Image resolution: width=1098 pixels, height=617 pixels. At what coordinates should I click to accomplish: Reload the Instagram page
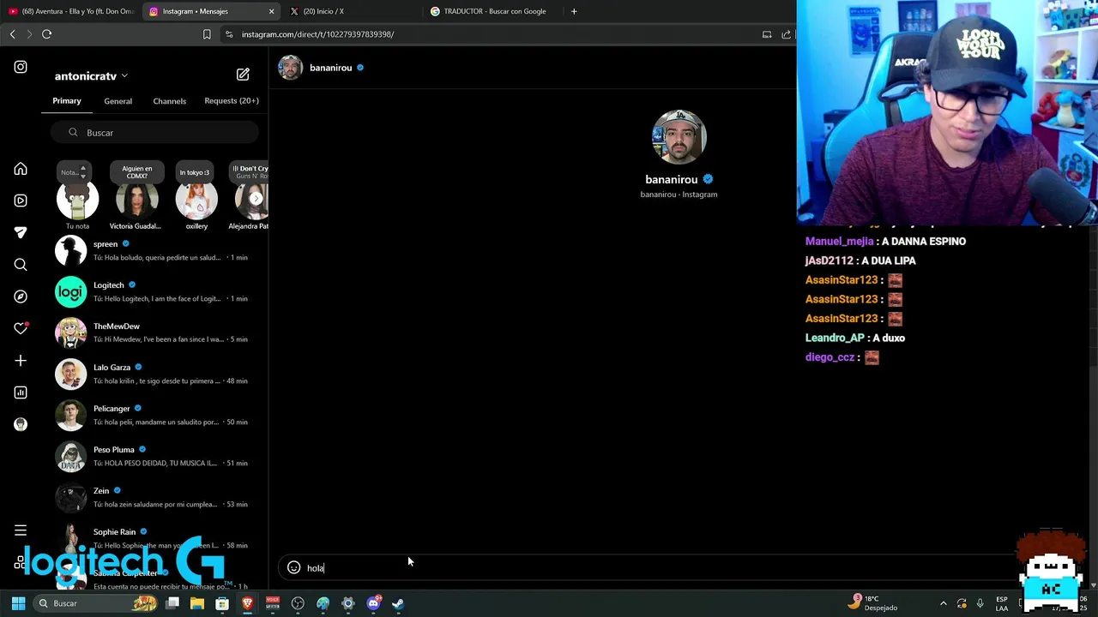pos(46,34)
